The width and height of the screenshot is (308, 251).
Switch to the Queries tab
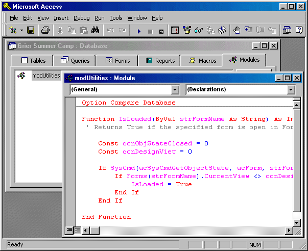[x=75, y=61]
